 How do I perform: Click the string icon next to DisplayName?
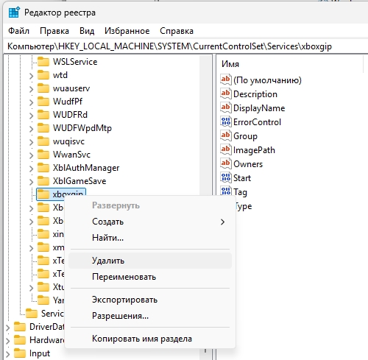(226, 107)
